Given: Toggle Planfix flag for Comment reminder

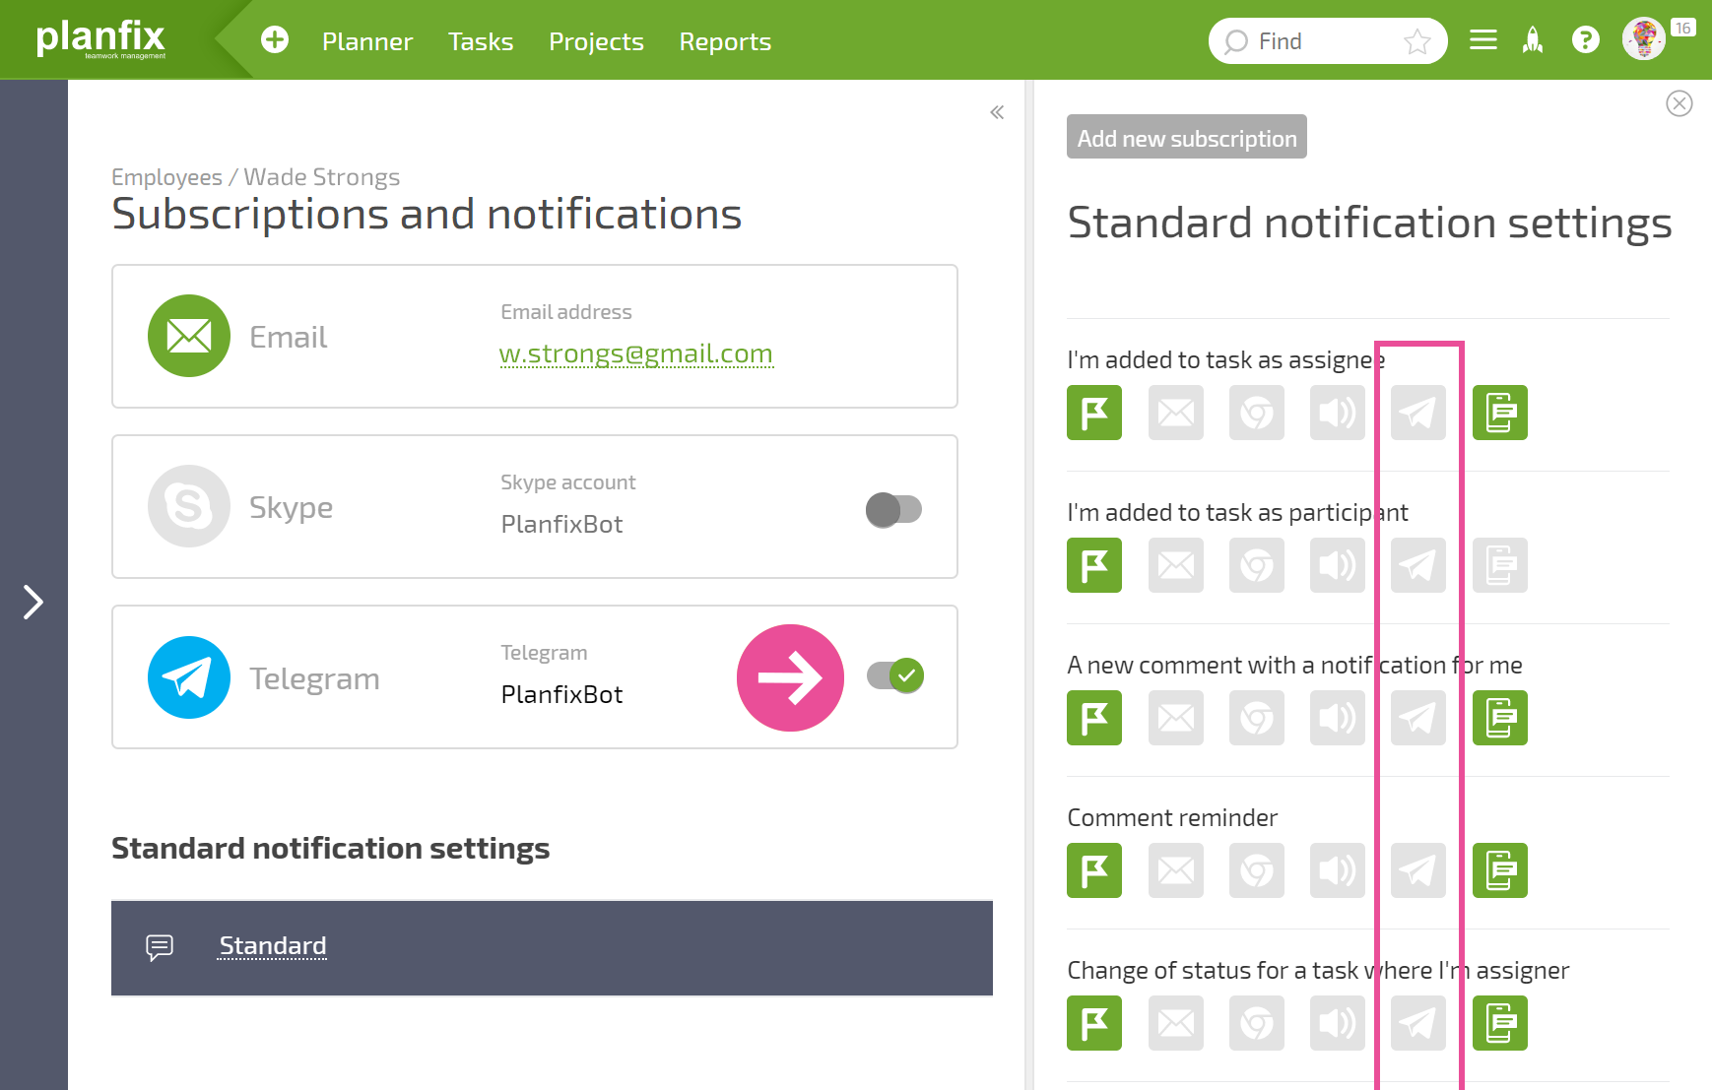Looking at the screenshot, I should coord(1094,870).
